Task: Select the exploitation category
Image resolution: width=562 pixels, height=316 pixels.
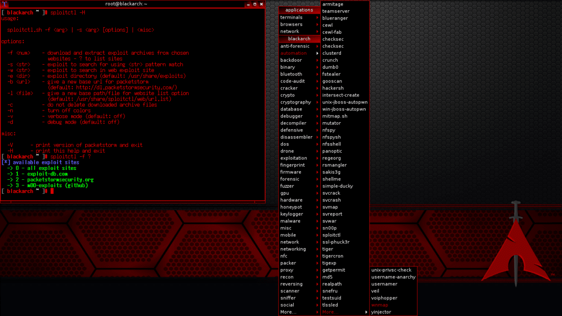Action: pos(293,158)
